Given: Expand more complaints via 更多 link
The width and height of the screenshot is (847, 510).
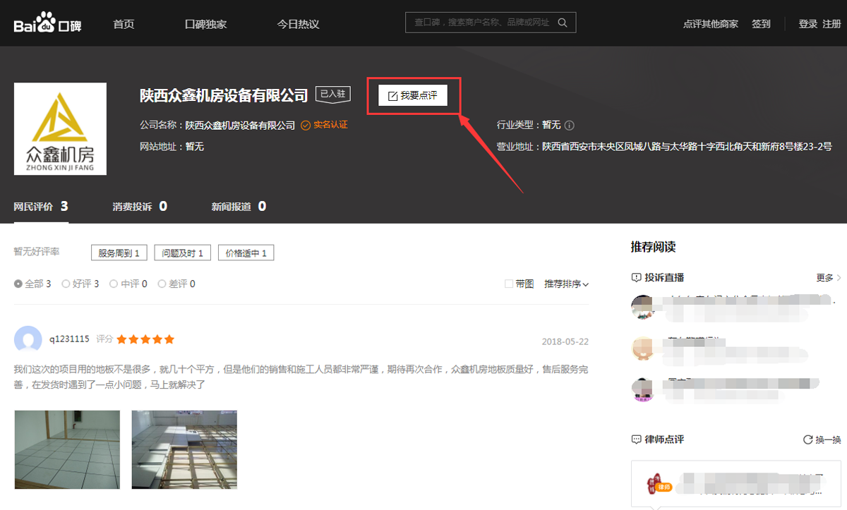Looking at the screenshot, I should [x=824, y=277].
